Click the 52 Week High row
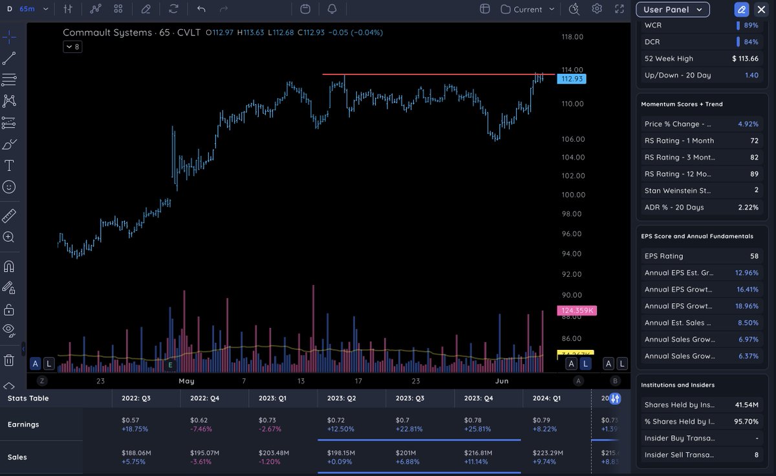Image resolution: width=776 pixels, height=476 pixels. (701, 58)
